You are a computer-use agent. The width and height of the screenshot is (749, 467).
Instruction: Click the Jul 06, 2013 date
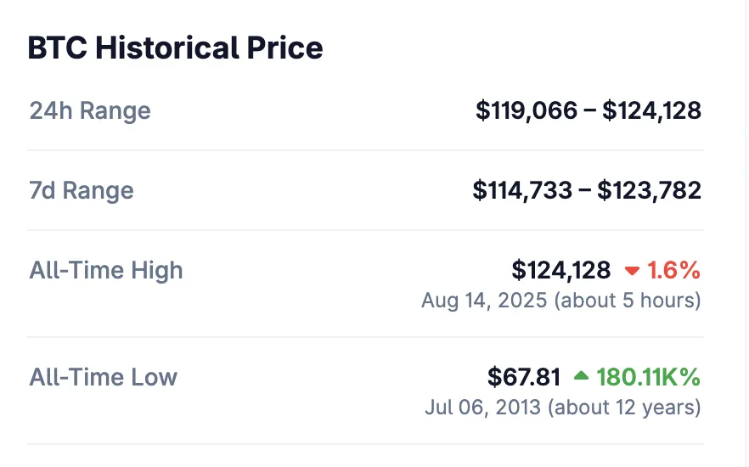tap(482, 408)
